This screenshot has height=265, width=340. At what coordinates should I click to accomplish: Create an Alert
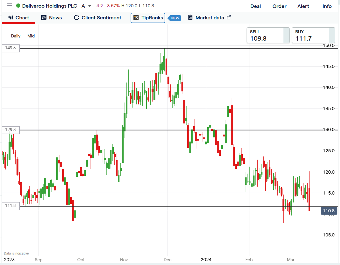(x=303, y=6)
